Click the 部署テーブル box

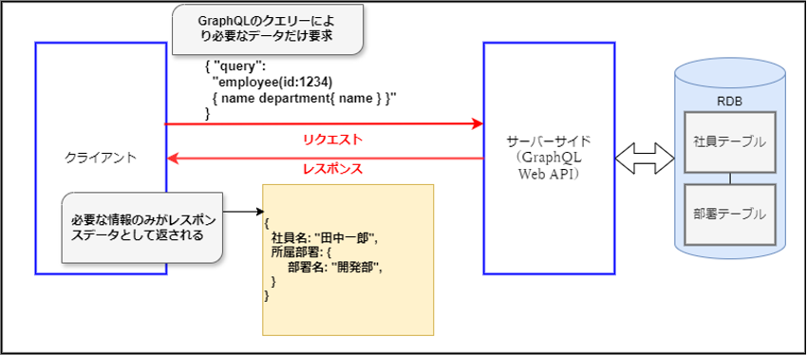pos(730,214)
